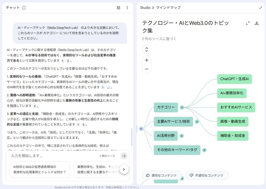Download the mind map image
Viewport: 266px width, 189px height.
[257, 23]
